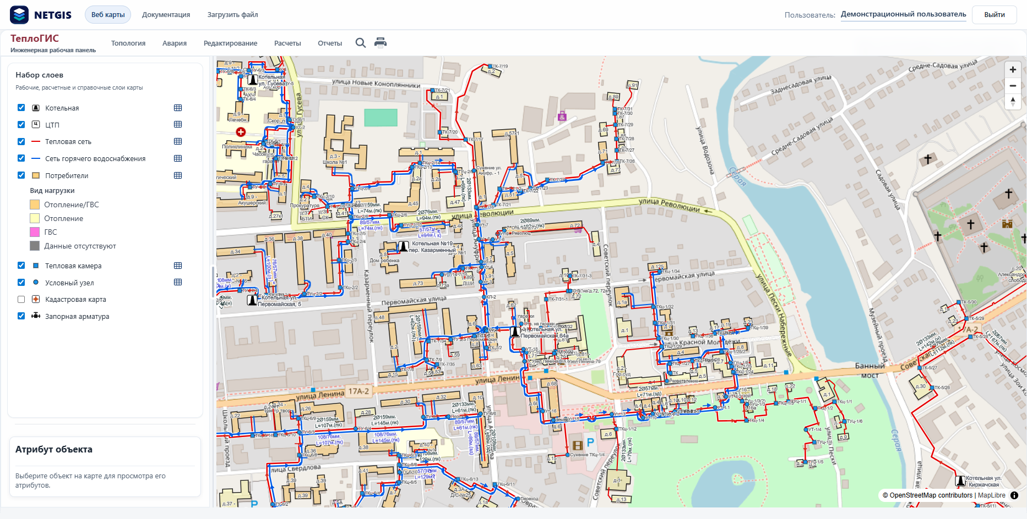Image resolution: width=1027 pixels, height=519 pixels.
Task: Open the attribute table for Тепловая камера layer
Action: (x=178, y=266)
